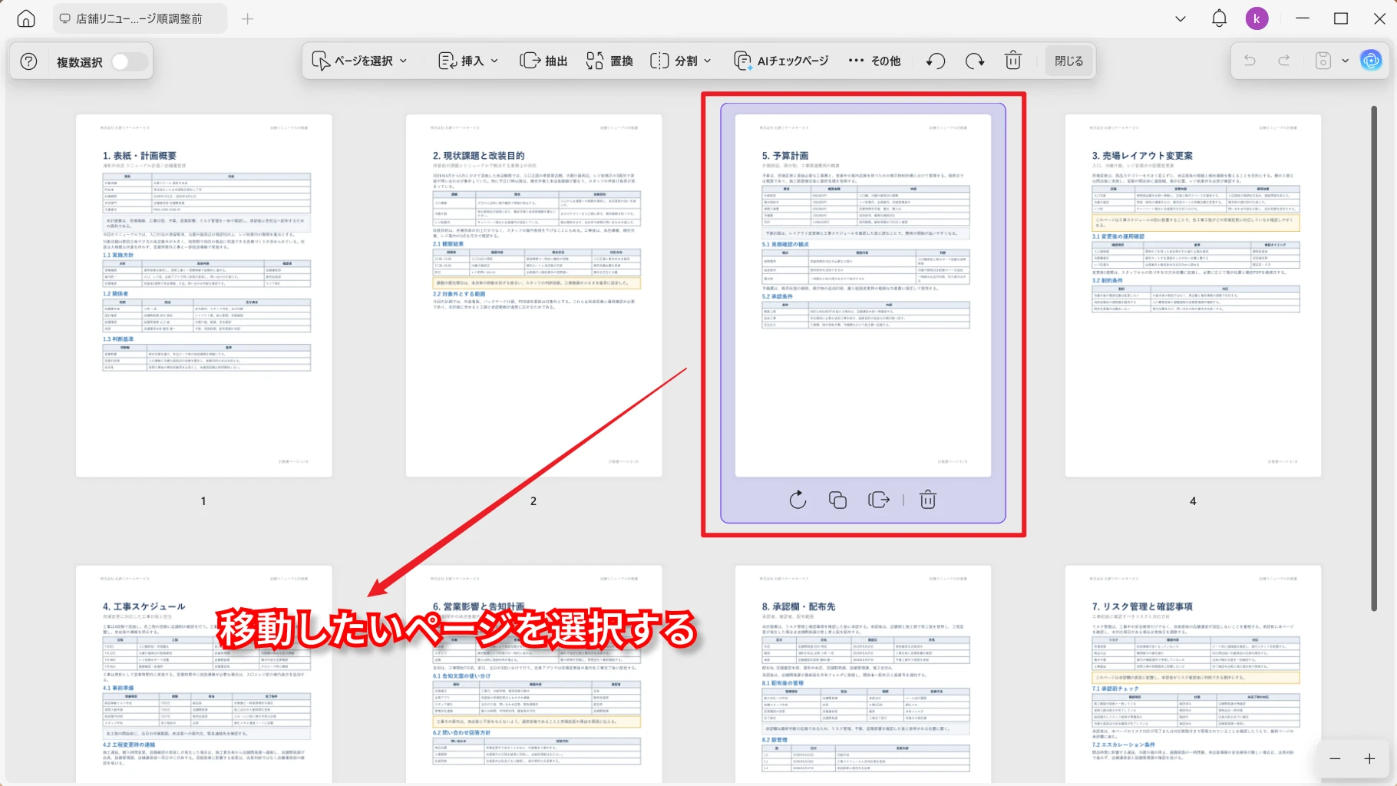The height and width of the screenshot is (786, 1397).
Task: Expand the save options arrow
Action: pos(1345,61)
